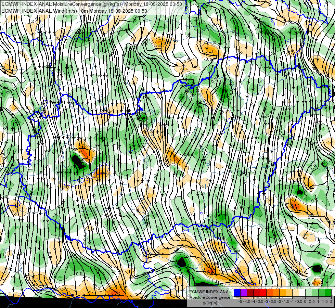Click the -5 legend tick label

[x=240, y=301]
